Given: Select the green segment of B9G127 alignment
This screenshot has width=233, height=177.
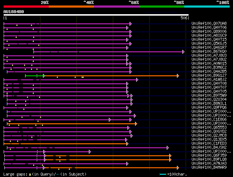Looking at the screenshot, I should click(34, 76).
